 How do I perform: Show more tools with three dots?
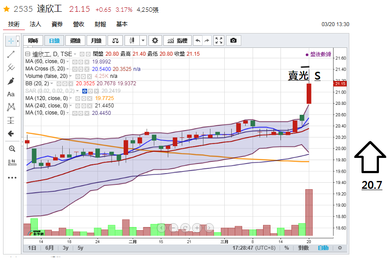(x=12, y=177)
